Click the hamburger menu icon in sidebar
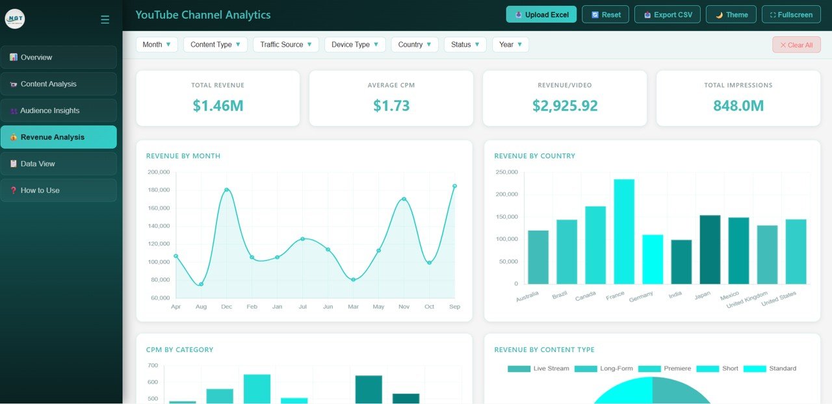 coord(105,19)
